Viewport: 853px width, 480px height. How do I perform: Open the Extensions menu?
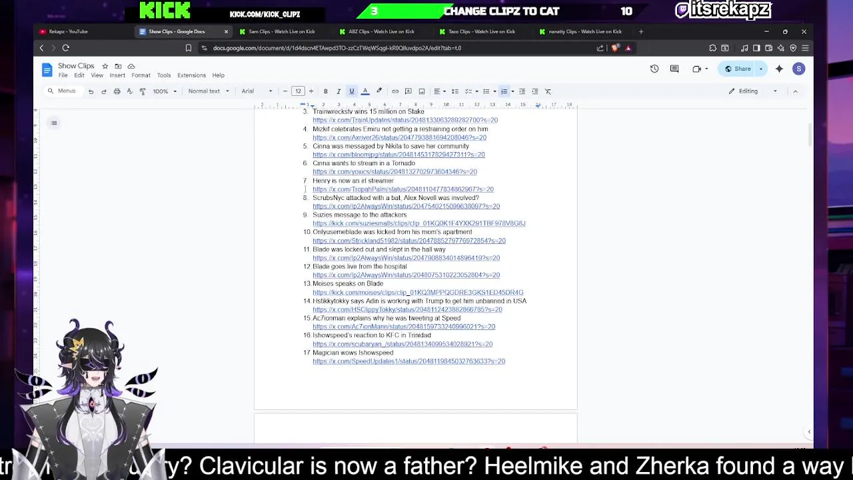pos(191,75)
